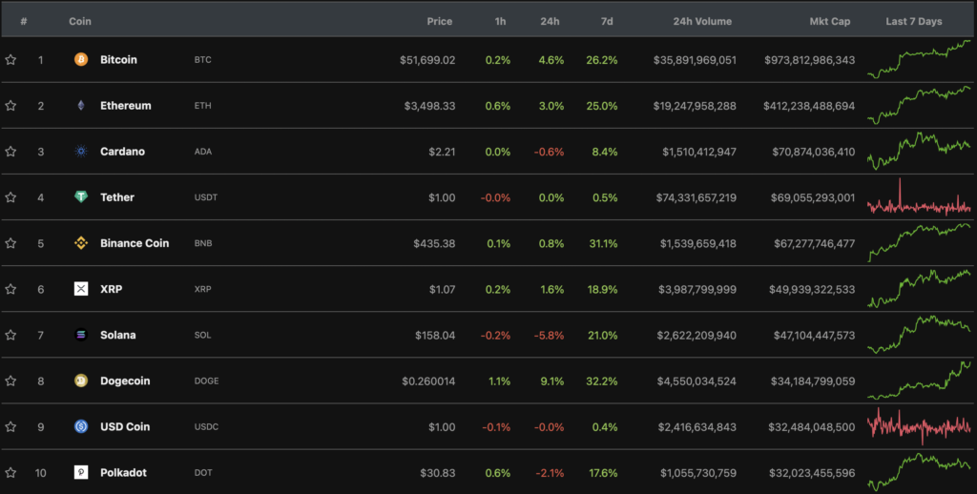
Task: Click the Ethereum diamond logo icon
Action: pos(81,106)
